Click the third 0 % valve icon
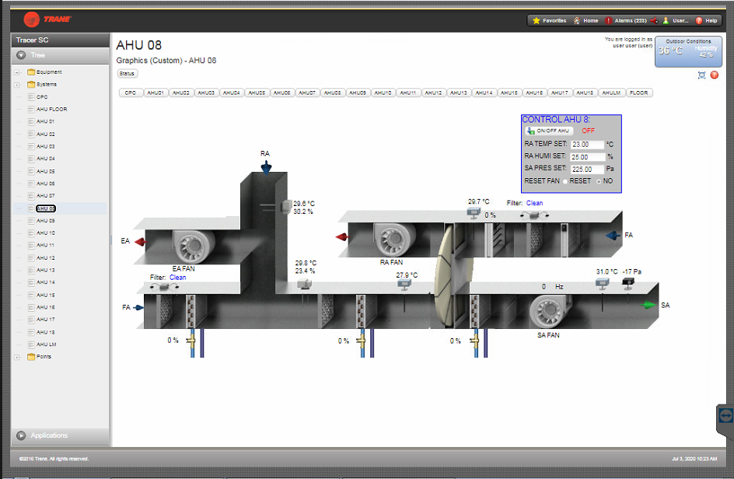The height and width of the screenshot is (479, 734). click(474, 341)
